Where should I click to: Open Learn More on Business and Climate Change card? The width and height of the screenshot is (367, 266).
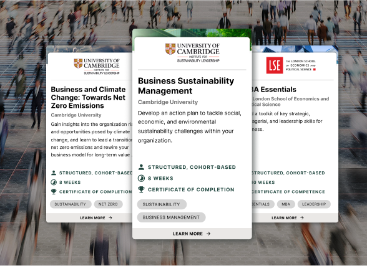coord(89,217)
